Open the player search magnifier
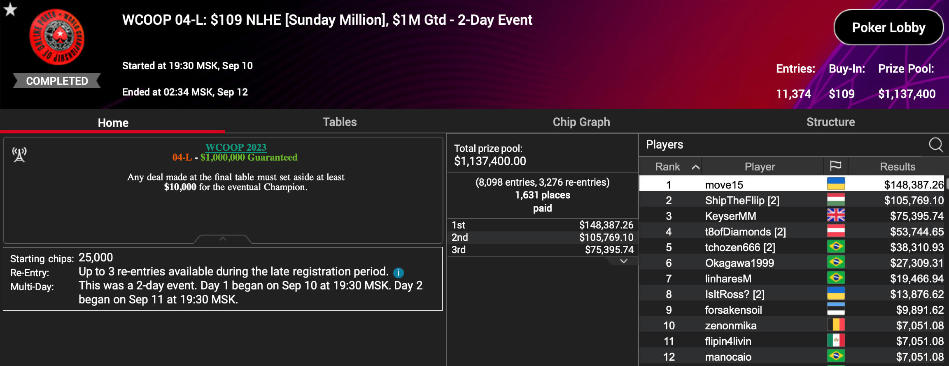The height and width of the screenshot is (366, 949). 935,145
